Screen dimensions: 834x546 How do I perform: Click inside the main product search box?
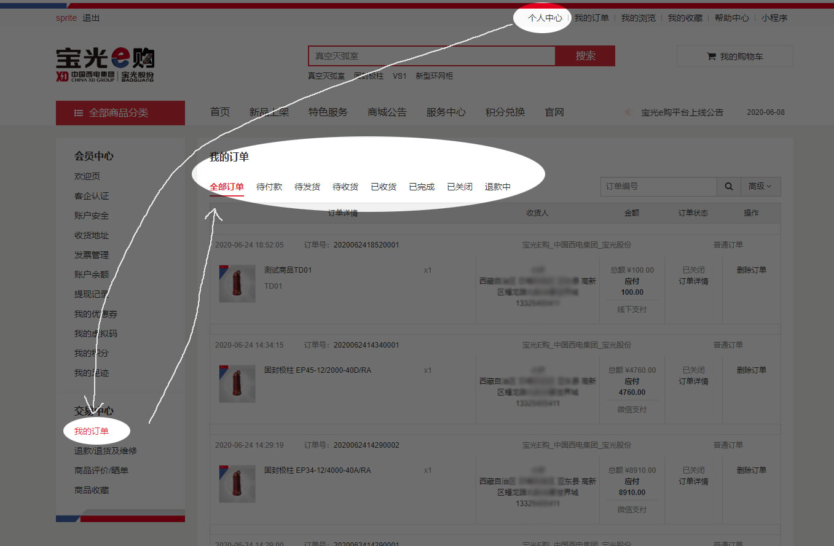pos(432,56)
